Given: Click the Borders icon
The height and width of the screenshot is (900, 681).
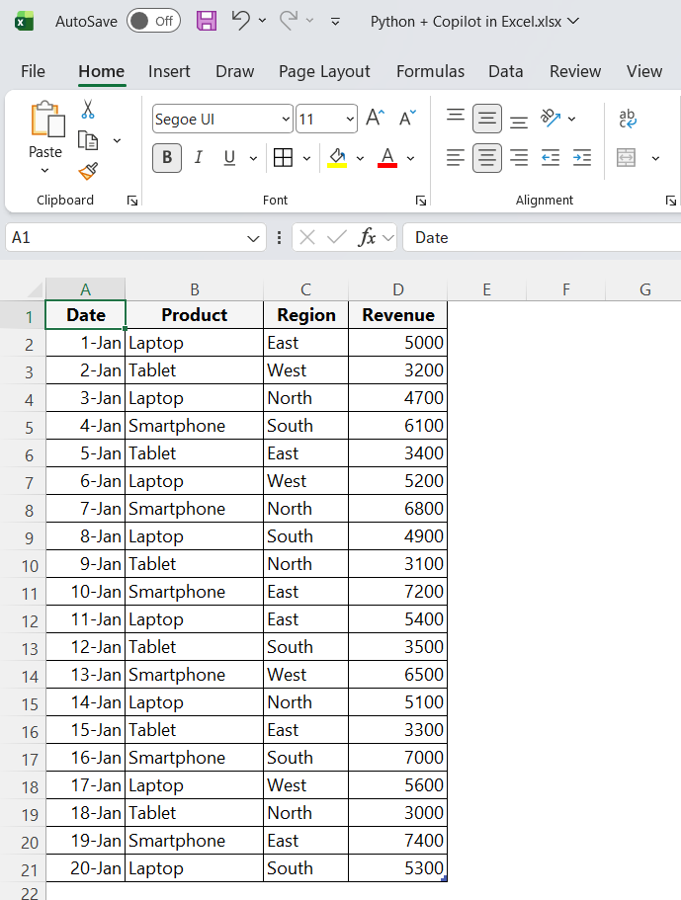Looking at the screenshot, I should point(283,157).
